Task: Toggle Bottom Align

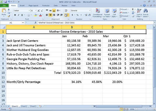Action: pos(54,10)
